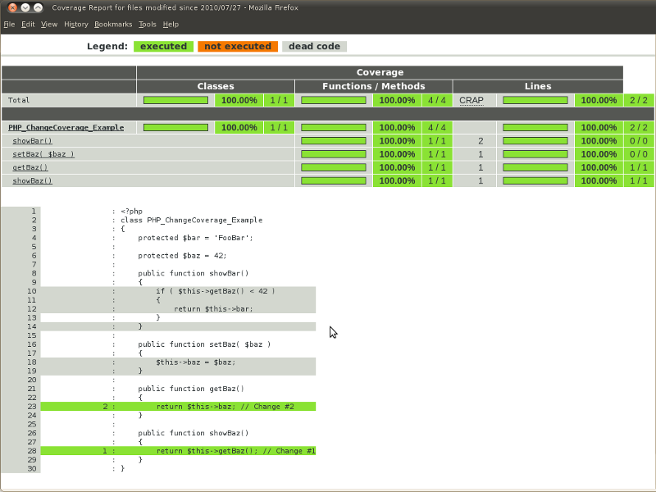Image resolution: width=656 pixels, height=492 pixels.
Task: Open the Bookmarks menu
Action: click(x=113, y=24)
